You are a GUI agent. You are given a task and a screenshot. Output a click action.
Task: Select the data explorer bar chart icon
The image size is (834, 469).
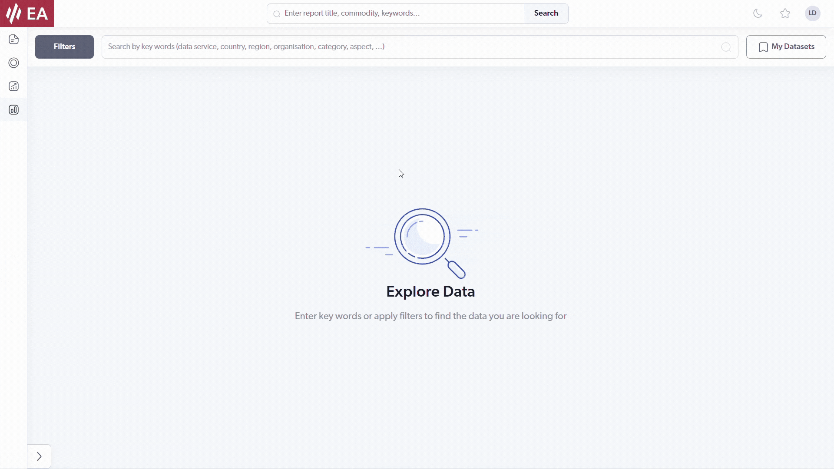pos(13,110)
